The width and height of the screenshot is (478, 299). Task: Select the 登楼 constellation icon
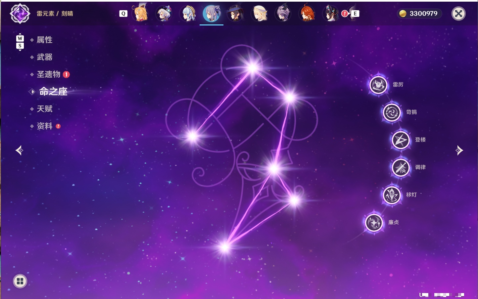pos(401,140)
